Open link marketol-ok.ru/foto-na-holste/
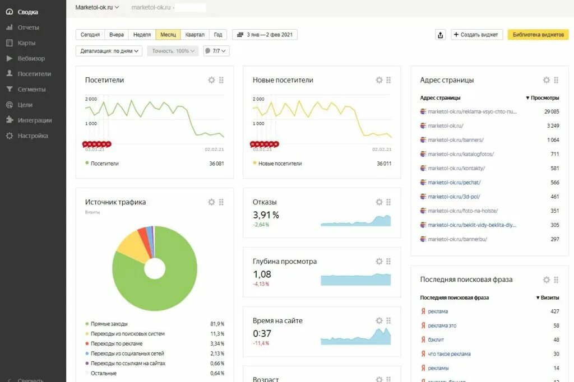Screen dimensions: 574x382 pyautogui.click(x=462, y=211)
